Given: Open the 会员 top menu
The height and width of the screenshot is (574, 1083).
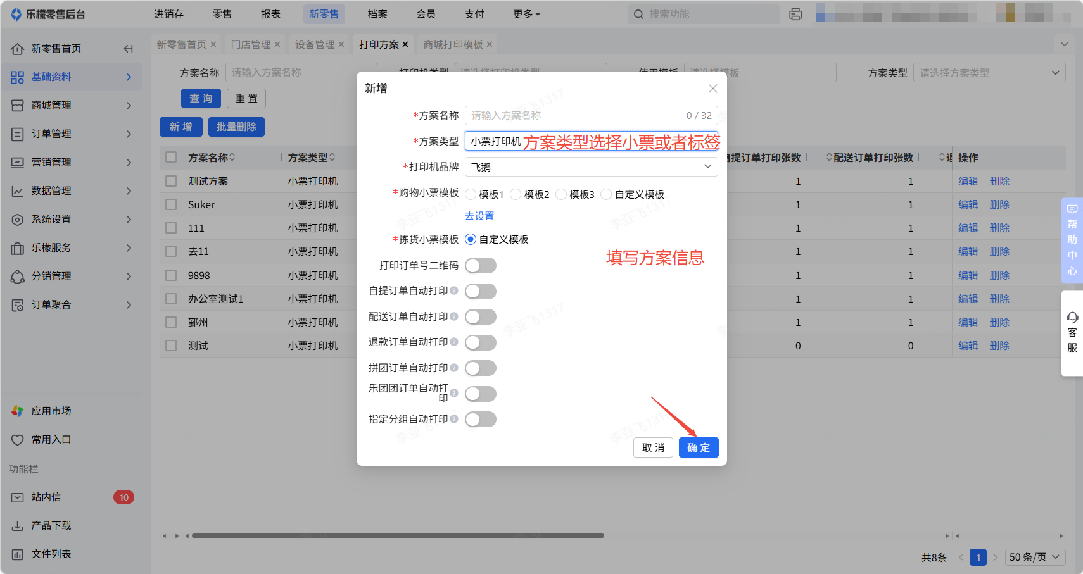Looking at the screenshot, I should click(426, 14).
